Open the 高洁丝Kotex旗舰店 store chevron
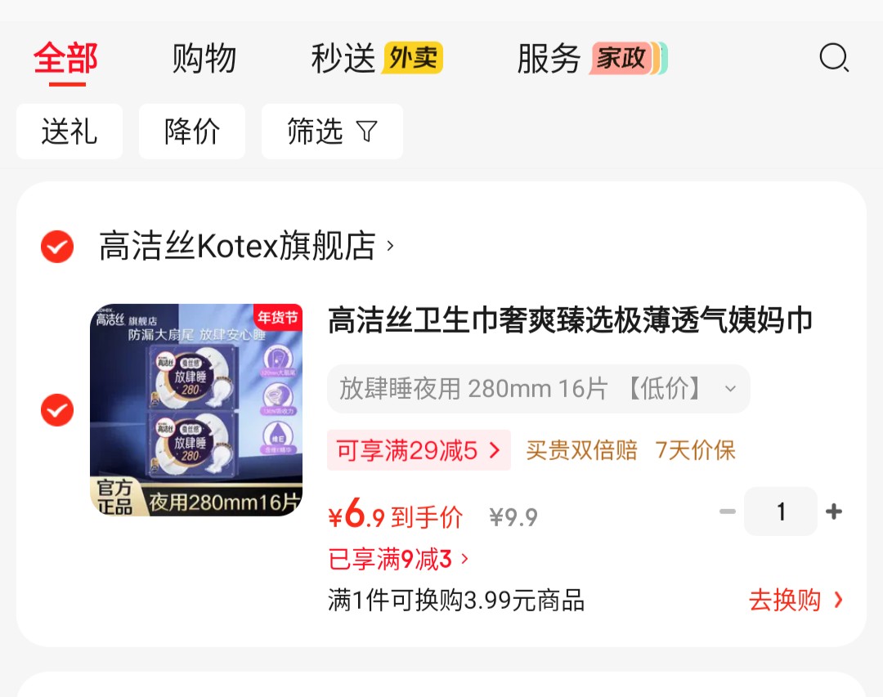883x697 pixels. 390,245
